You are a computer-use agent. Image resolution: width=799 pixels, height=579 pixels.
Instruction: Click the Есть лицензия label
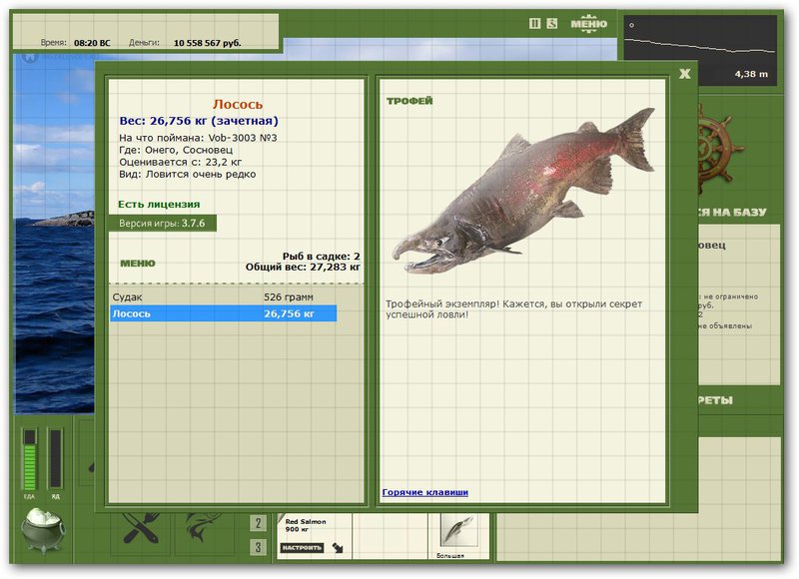point(159,205)
